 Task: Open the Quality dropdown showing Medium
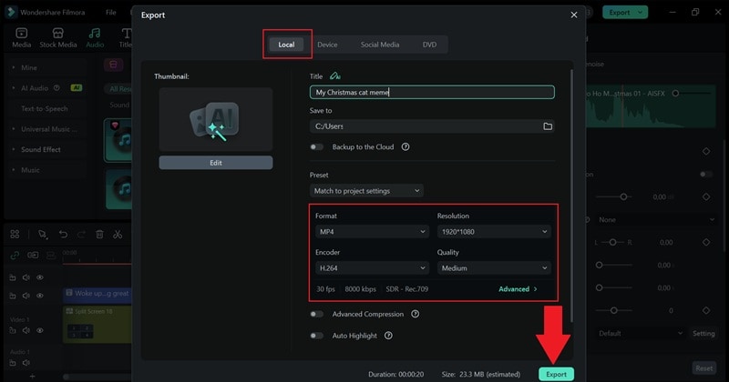494,267
